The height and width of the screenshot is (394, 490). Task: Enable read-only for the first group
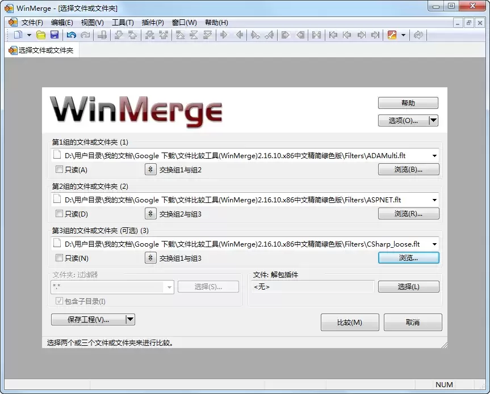pyautogui.click(x=58, y=169)
